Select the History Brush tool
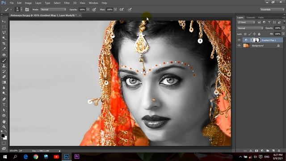The height and width of the screenshot is (161, 286). [4, 72]
